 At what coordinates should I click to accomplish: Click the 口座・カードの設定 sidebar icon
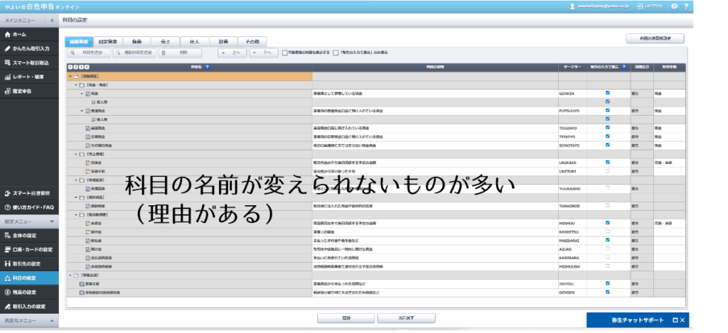pos(7,249)
